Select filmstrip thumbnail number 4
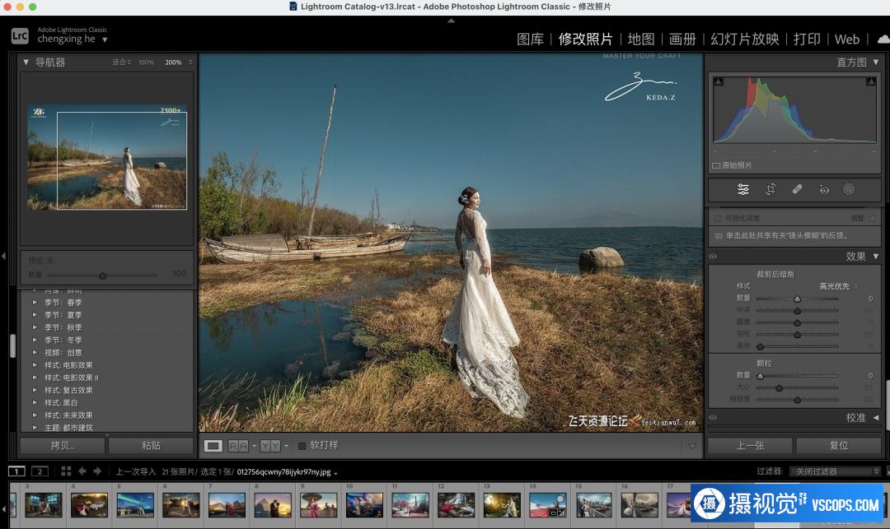 [x=89, y=504]
